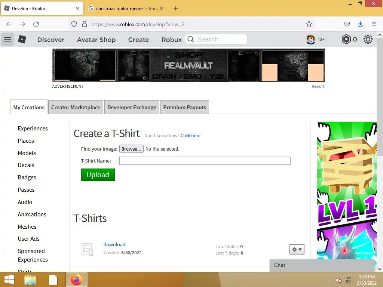The width and height of the screenshot is (383, 287).
Task: Select Models in the sidebar
Action: (x=27, y=153)
